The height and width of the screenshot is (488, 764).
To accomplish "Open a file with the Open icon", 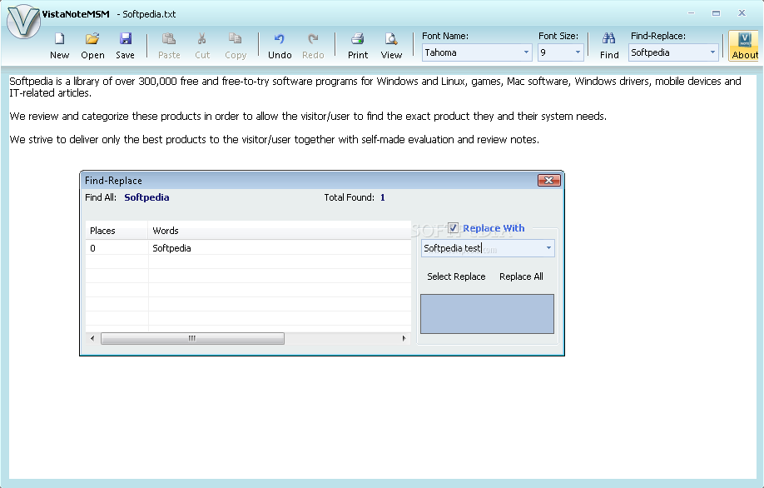I will 92,39.
